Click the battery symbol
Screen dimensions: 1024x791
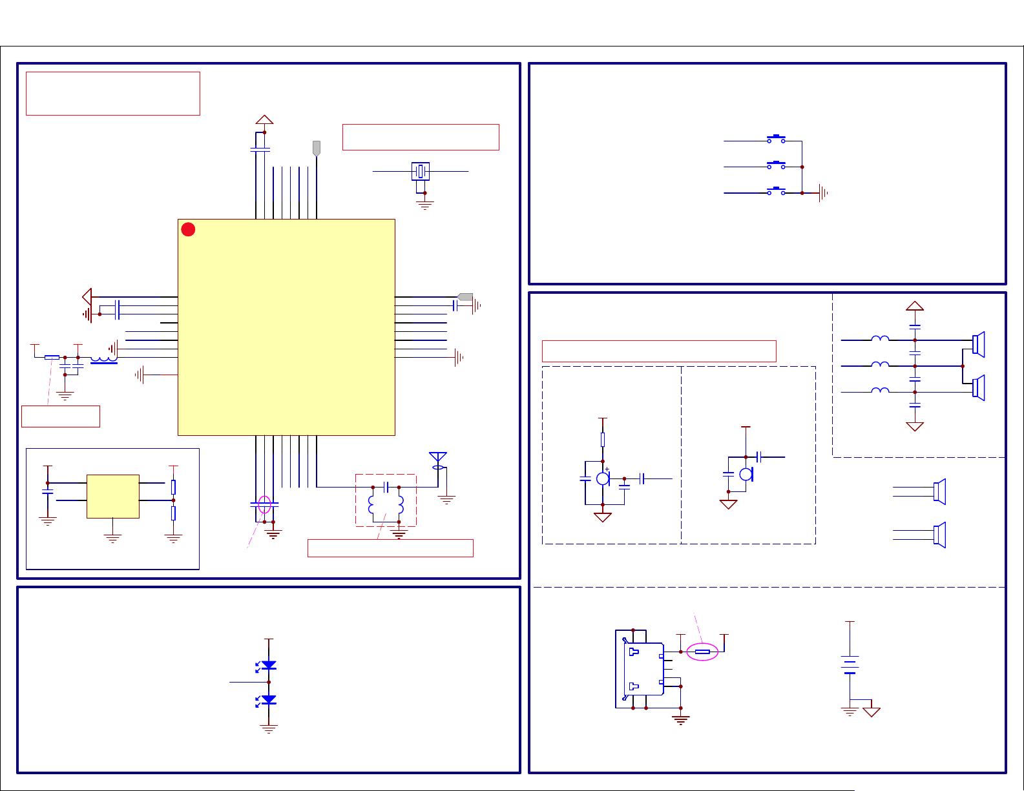coord(850,665)
